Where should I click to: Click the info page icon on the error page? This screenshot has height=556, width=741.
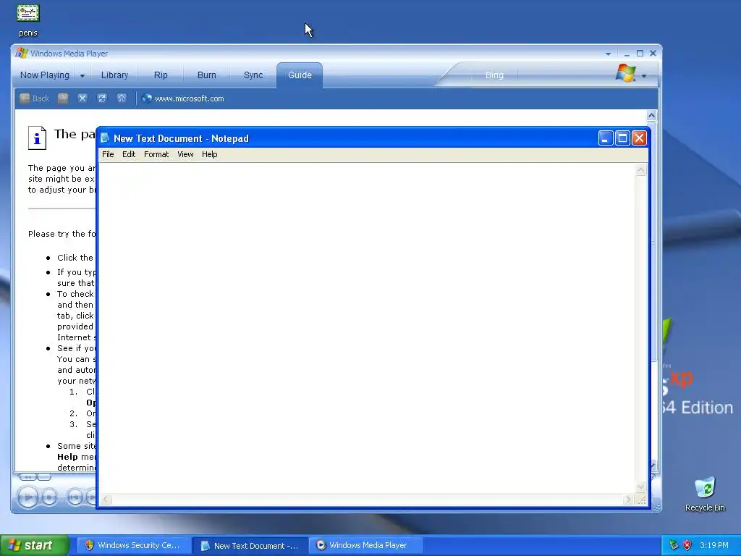pyautogui.click(x=37, y=138)
